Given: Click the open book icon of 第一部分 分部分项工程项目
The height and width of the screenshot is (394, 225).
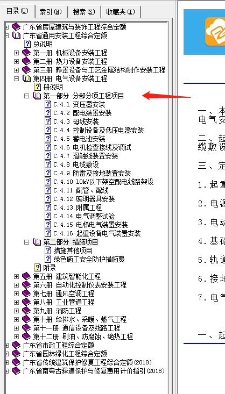Looking at the screenshot, I should point(37,96).
